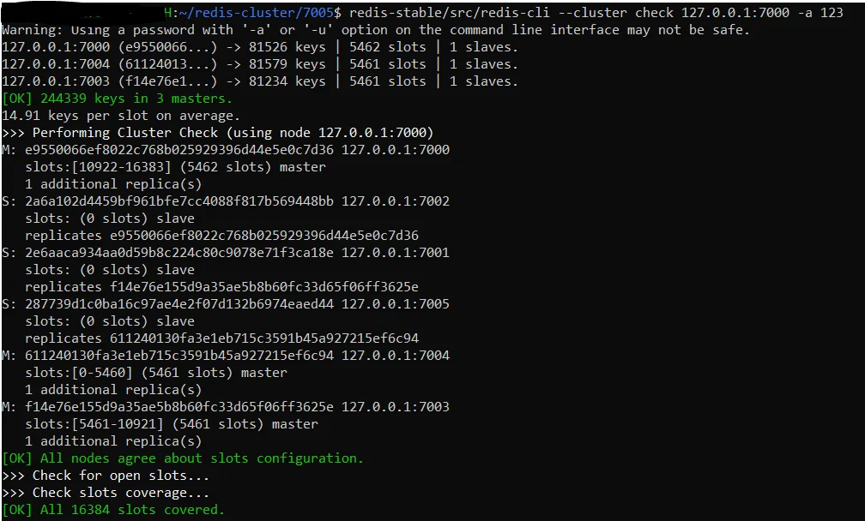
Task: Click the 127.0.0.1:7003 key summary line
Action: pos(260,81)
